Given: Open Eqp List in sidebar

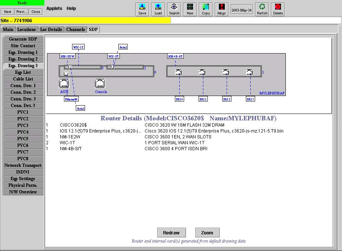Looking at the screenshot, I should point(23,72).
